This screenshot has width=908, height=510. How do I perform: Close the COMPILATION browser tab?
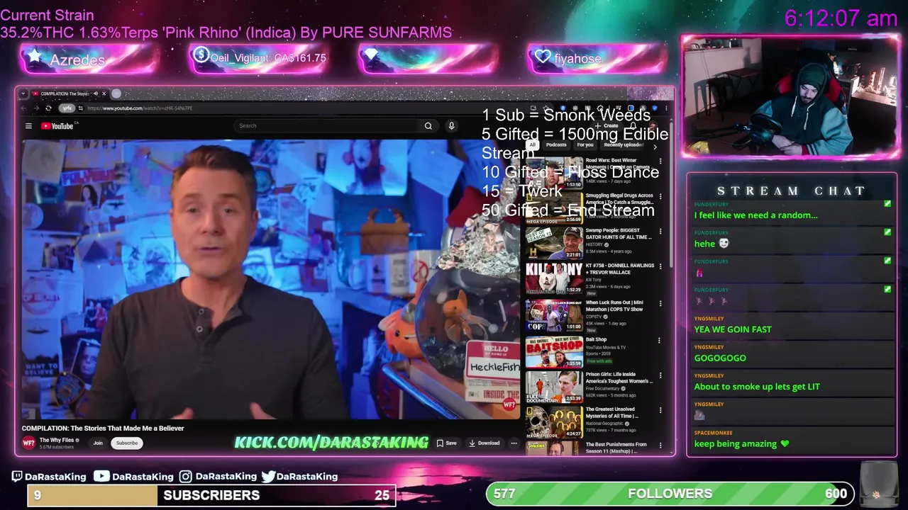click(104, 93)
